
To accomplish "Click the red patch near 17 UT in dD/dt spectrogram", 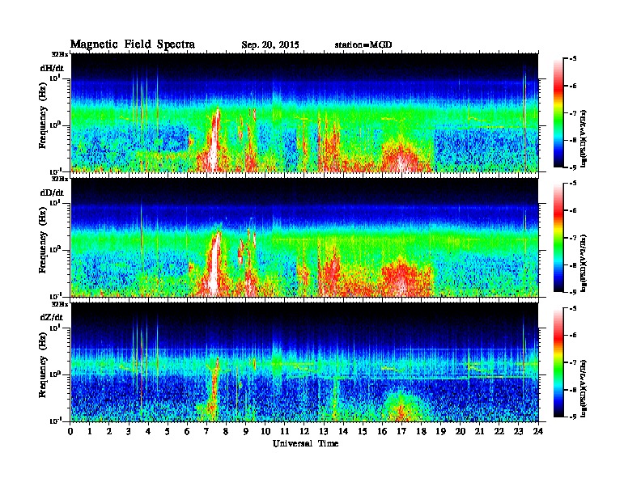I will [402, 276].
